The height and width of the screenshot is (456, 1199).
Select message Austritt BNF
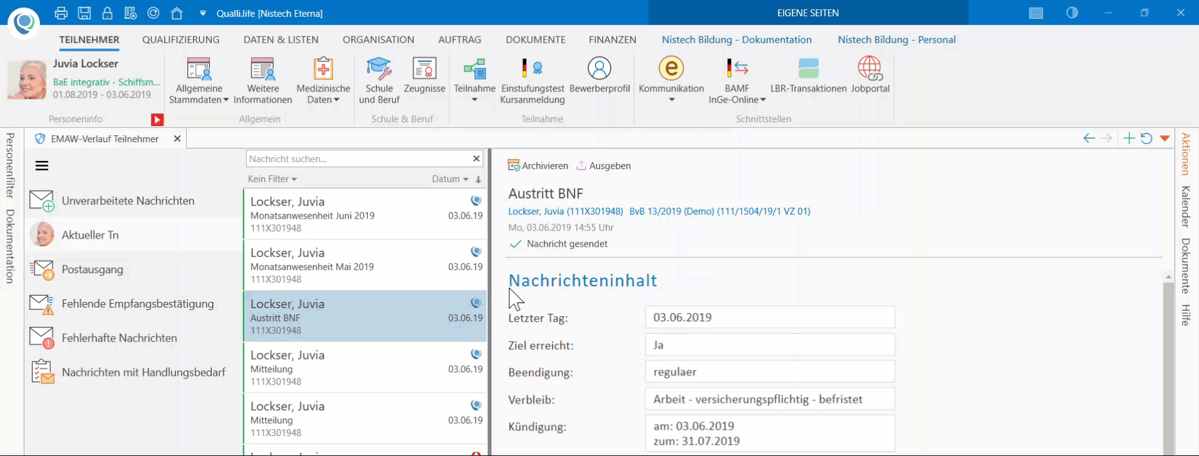pos(365,316)
